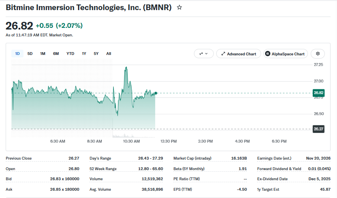Click the 10:30 AM time axis label
Image resolution: width=337 pixels, height=198 pixels.
tap(131, 141)
